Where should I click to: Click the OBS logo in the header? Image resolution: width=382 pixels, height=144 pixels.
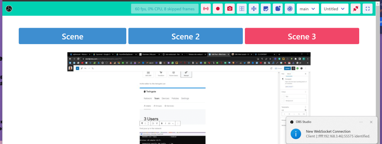click(9, 9)
